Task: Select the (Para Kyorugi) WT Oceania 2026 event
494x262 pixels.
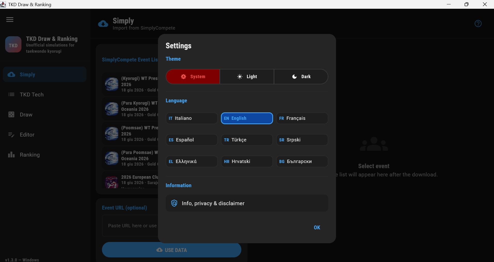Action: click(130, 109)
